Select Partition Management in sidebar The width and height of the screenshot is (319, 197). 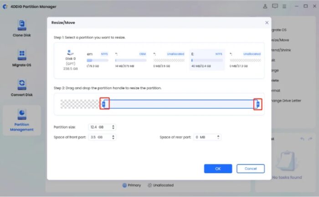[22, 120]
